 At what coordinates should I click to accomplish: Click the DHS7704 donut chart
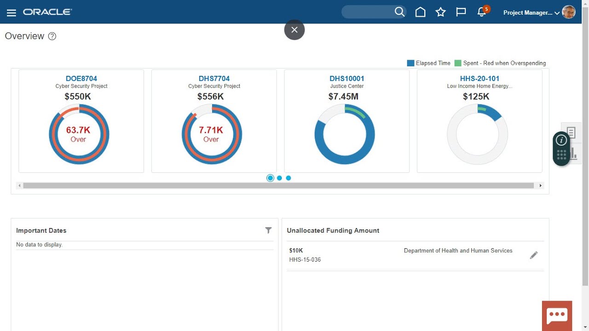pyautogui.click(x=212, y=134)
